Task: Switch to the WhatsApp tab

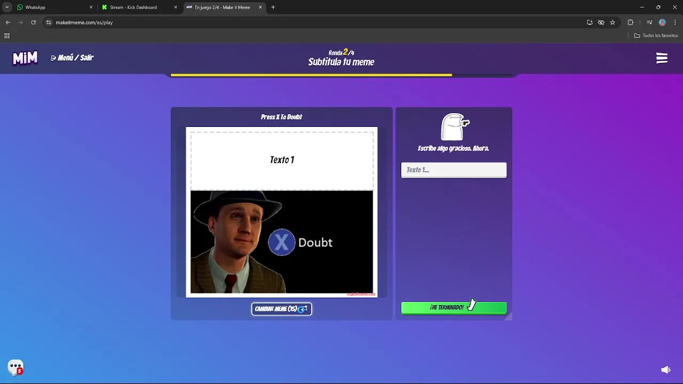Action: click(x=53, y=7)
